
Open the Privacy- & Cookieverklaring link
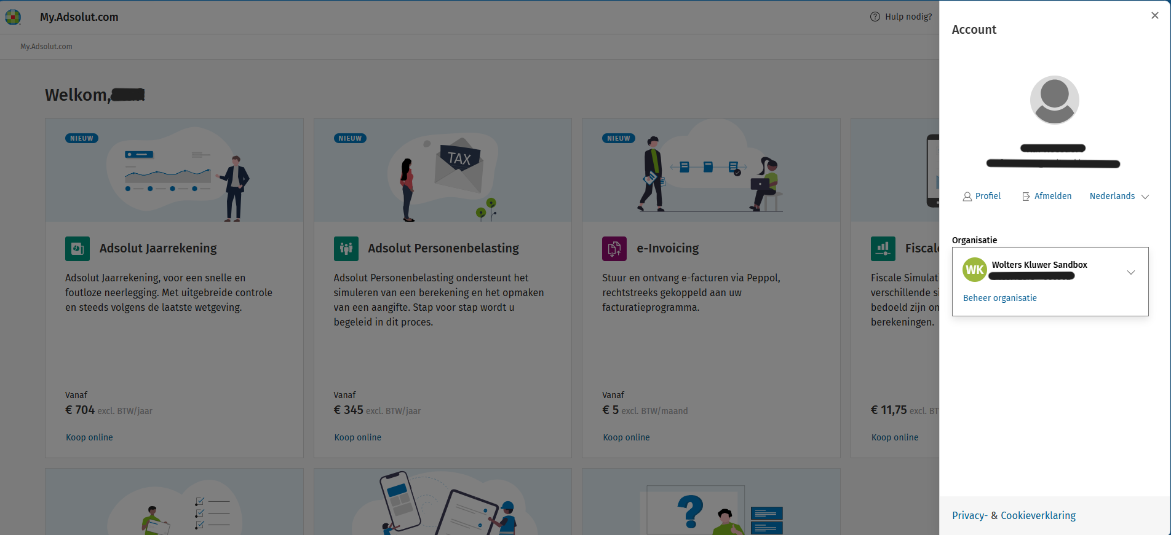click(1014, 515)
